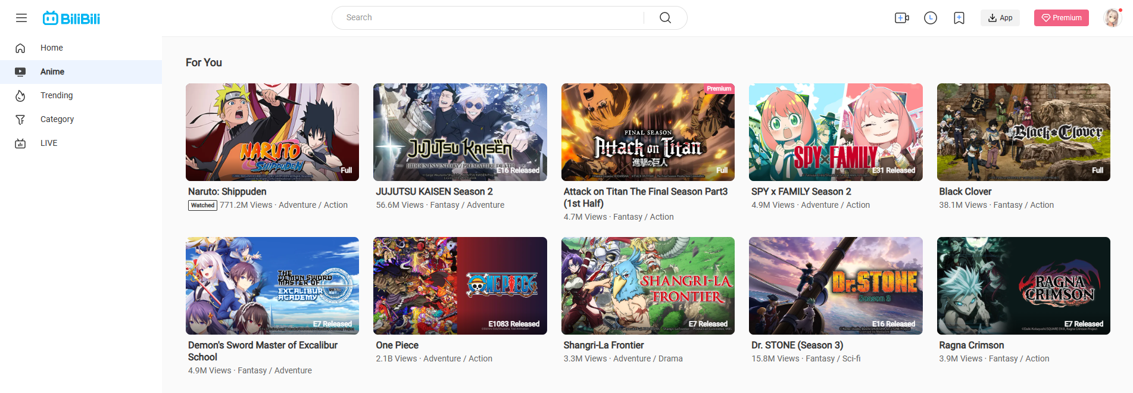Open JUJUTSU KAISEN Season 2 title link

434,192
